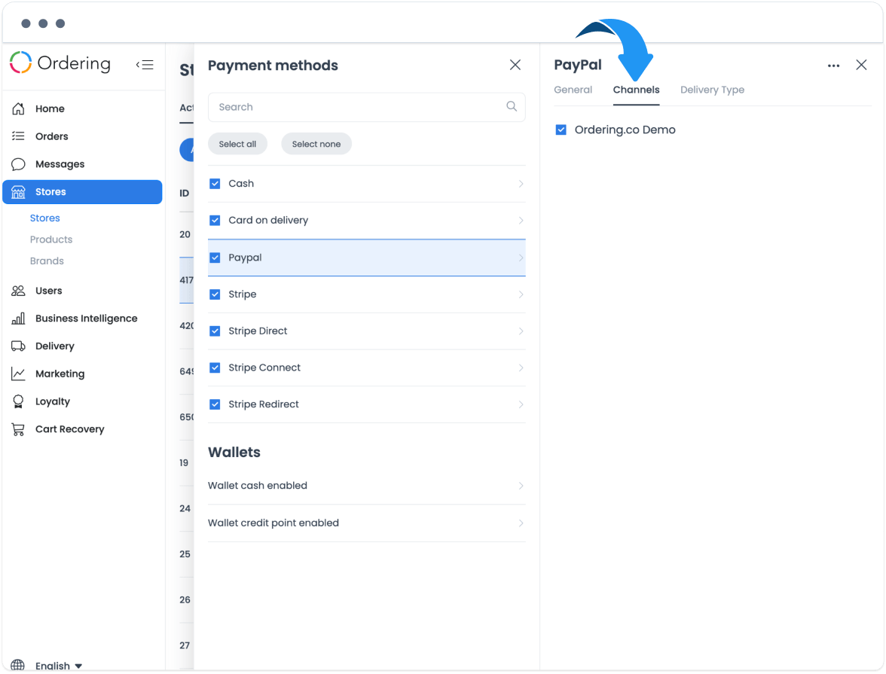Open the Delivery sidebar section
886x674 pixels.
click(x=55, y=346)
